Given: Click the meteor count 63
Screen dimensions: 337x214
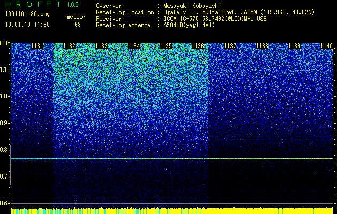Looking at the screenshot, I should tap(78, 25).
